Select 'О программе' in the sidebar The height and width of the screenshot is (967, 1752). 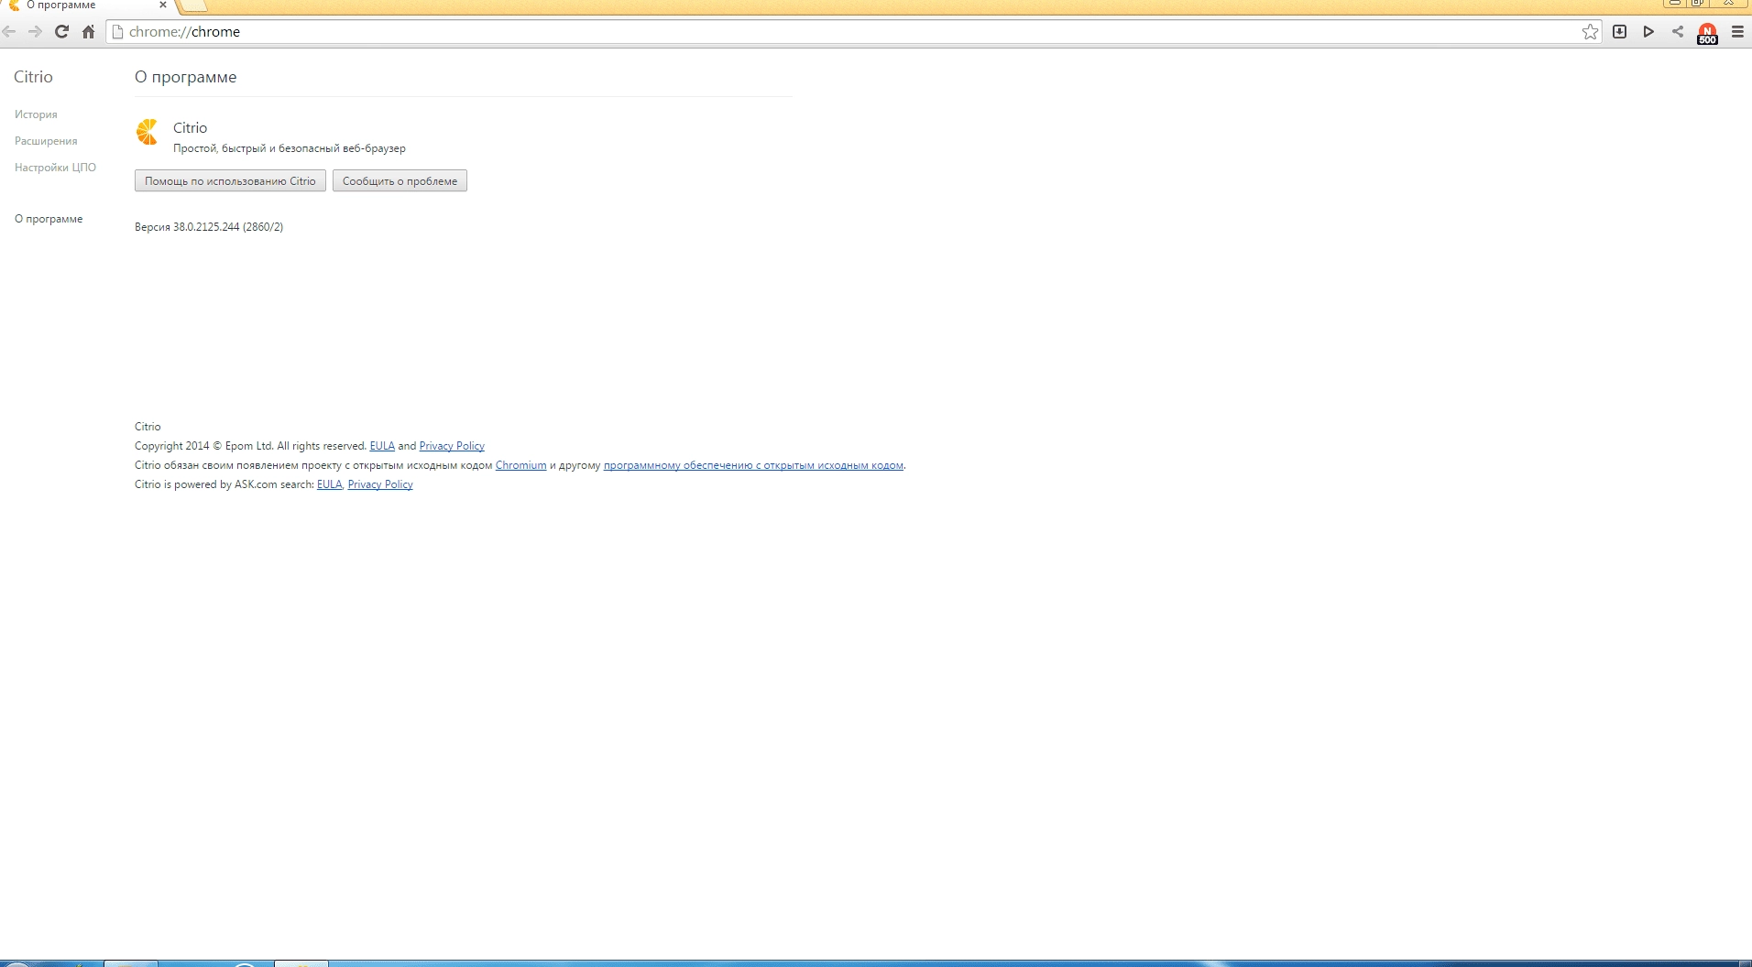click(49, 219)
